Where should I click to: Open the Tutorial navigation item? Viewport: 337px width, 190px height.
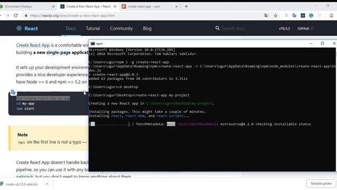[93, 28]
